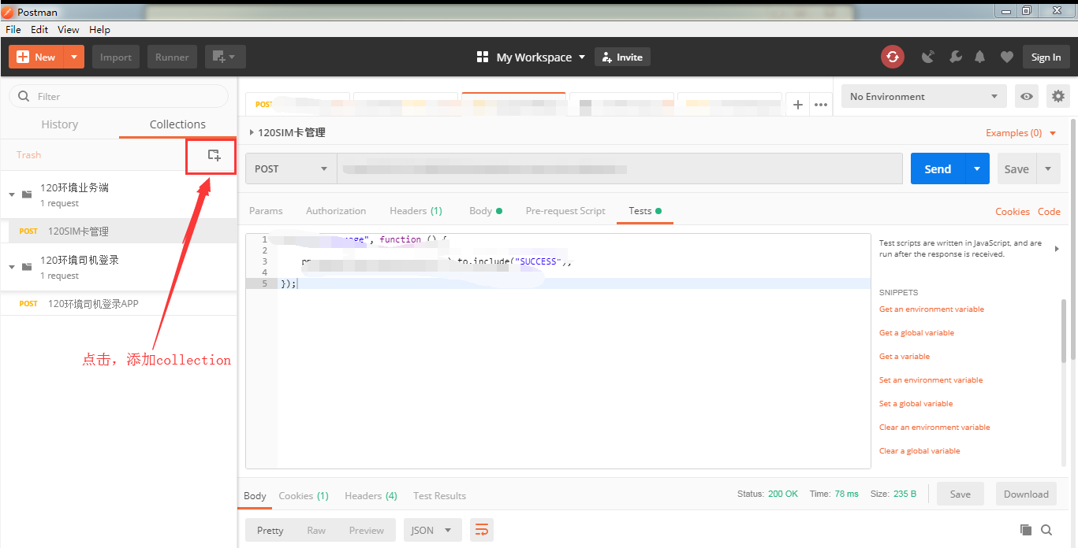
Task: Open manage environments gear icon
Action: tap(1058, 96)
